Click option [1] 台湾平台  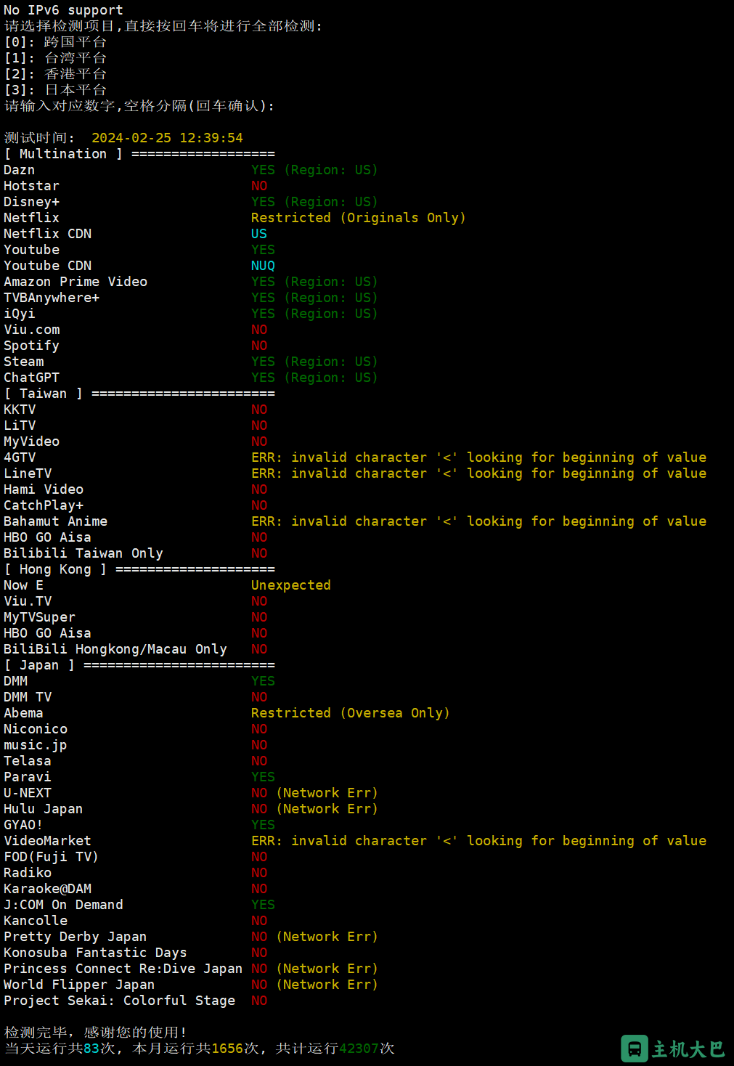point(55,58)
